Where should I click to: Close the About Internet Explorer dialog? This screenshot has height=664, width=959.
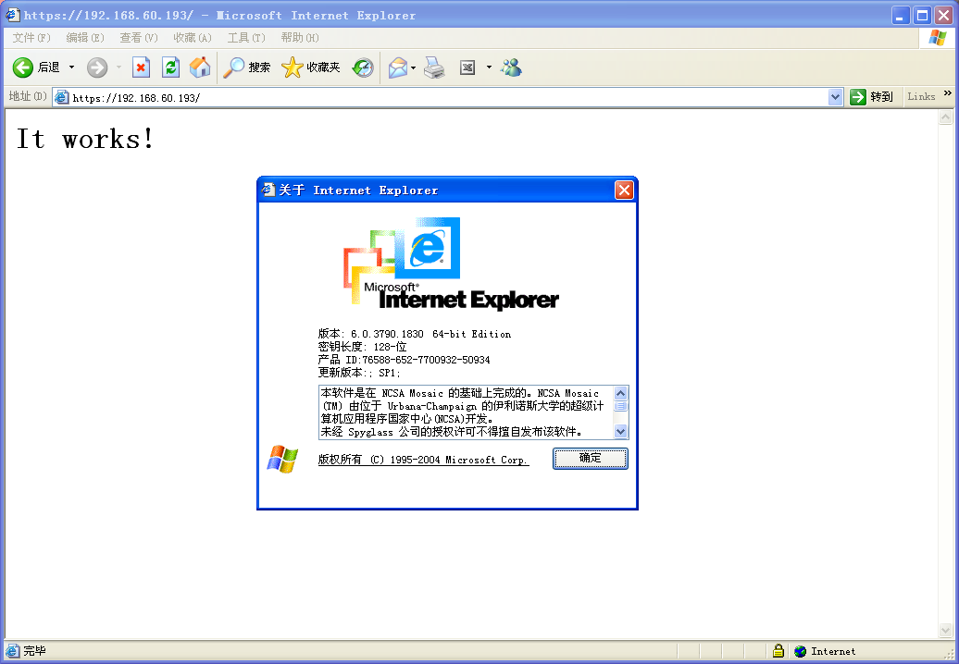[624, 191]
